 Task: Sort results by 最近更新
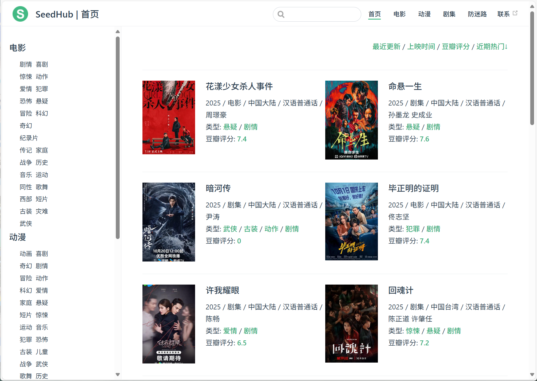tap(386, 46)
